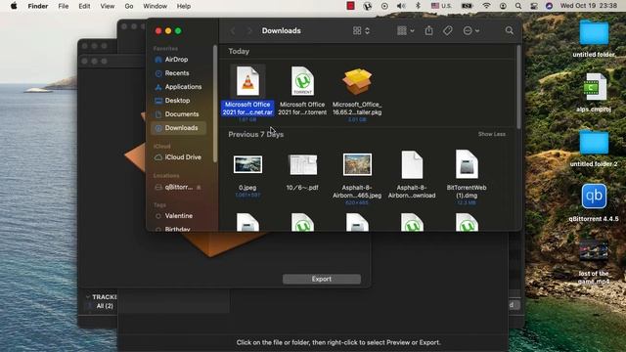This screenshot has height=352, width=626.
Task: Click the user account icon in menu bar
Action: (x=503, y=6)
